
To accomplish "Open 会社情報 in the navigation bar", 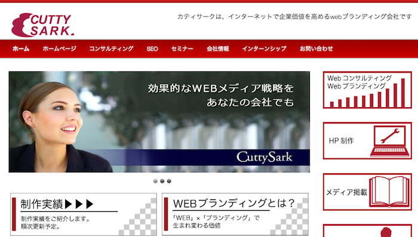I will 218,49.
